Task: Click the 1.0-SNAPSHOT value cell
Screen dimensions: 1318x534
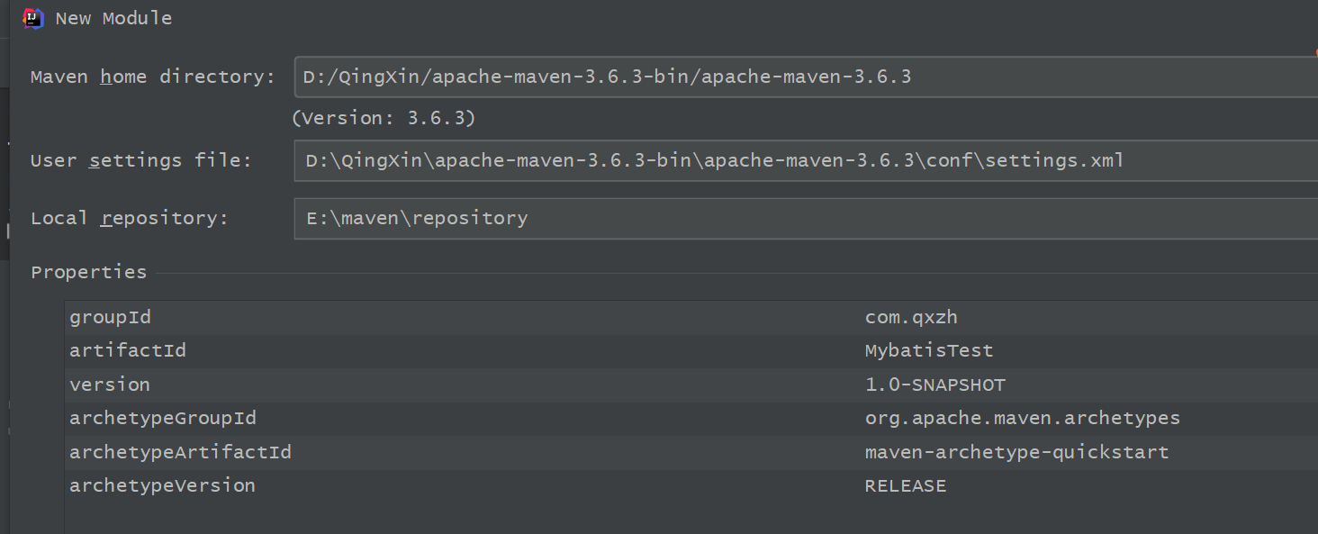Action: click(934, 385)
